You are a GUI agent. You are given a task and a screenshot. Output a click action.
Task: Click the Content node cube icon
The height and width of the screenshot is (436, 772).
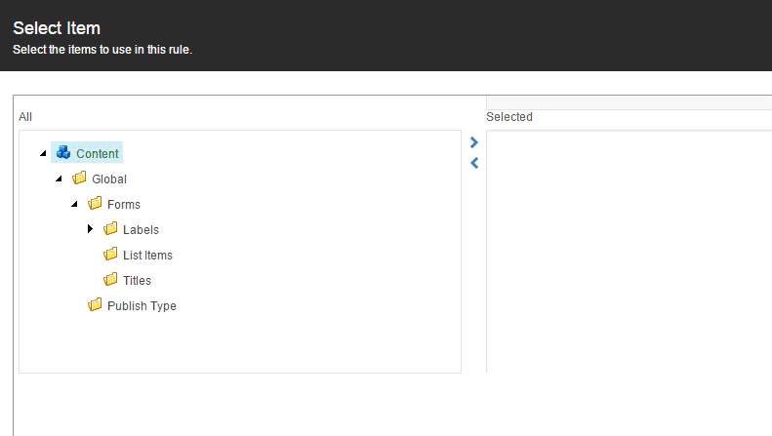63,152
